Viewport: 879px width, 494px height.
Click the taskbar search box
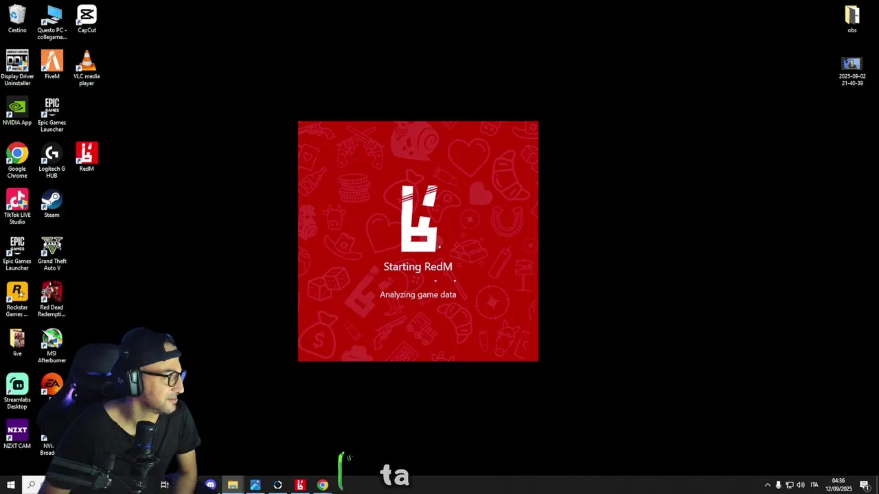[34, 485]
